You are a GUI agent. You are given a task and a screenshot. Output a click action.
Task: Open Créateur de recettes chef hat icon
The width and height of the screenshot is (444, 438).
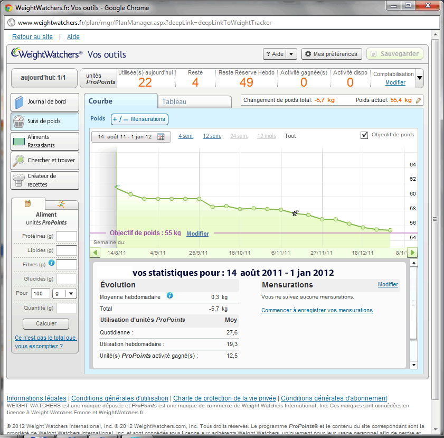click(18, 180)
